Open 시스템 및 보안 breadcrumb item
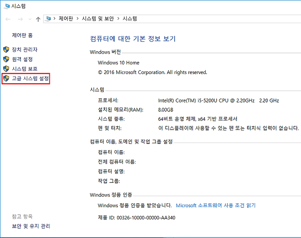Screen dimensions: 301x238 point(98,19)
